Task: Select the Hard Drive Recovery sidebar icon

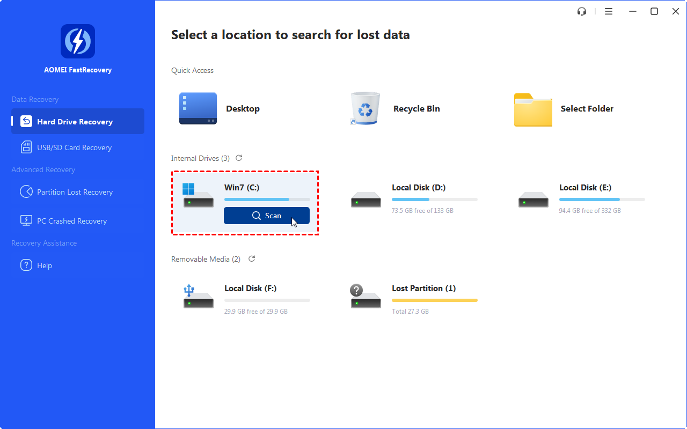Action: (26, 121)
